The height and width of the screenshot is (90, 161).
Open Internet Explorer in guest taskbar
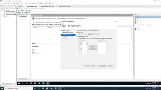[x=31, y=83]
